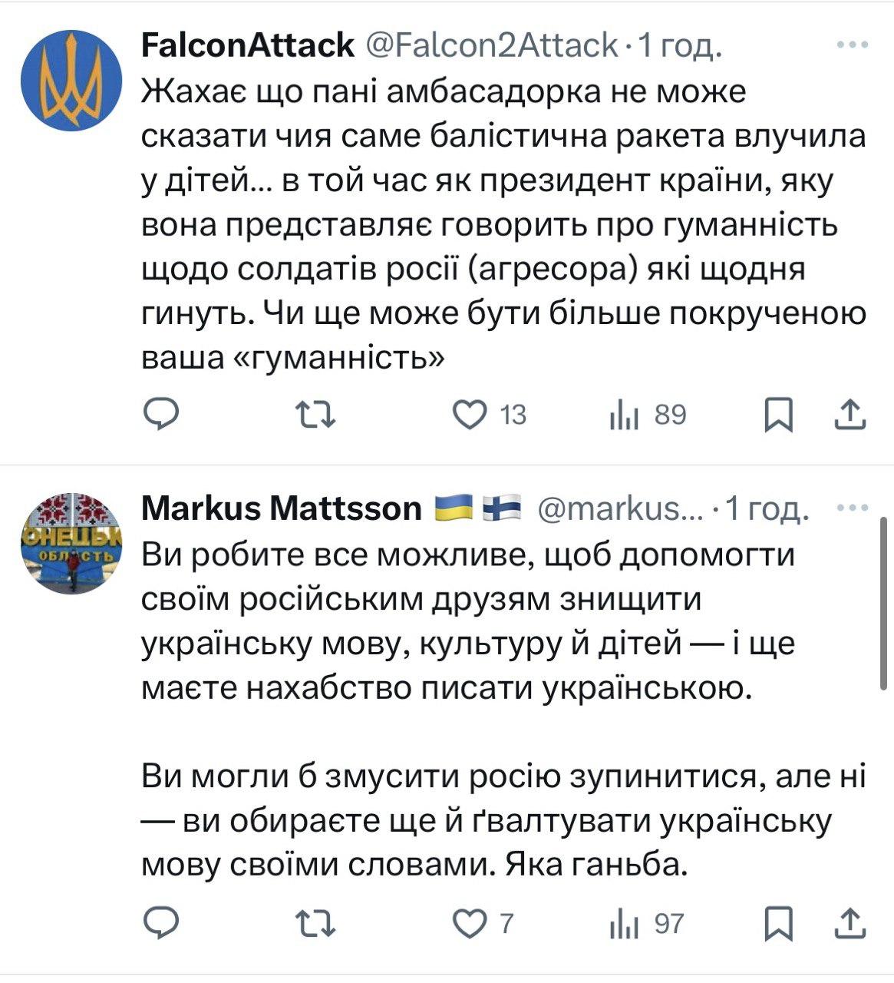The width and height of the screenshot is (894, 983).
Task: Reply to Markus Mattsson's tweet
Action: (x=162, y=923)
